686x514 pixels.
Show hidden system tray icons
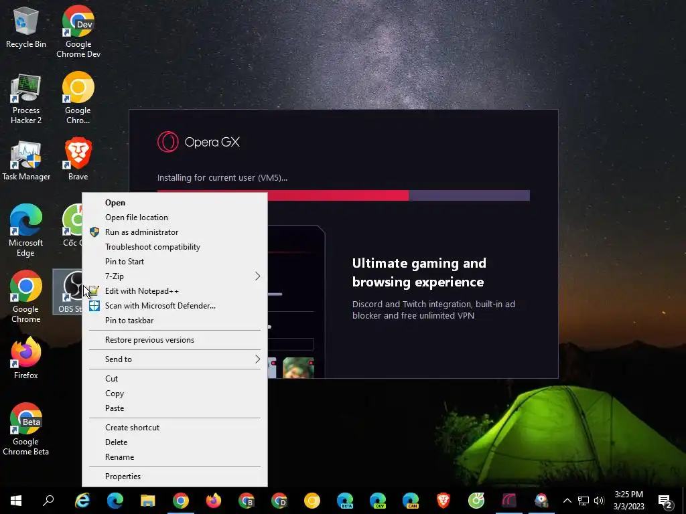[x=567, y=501]
